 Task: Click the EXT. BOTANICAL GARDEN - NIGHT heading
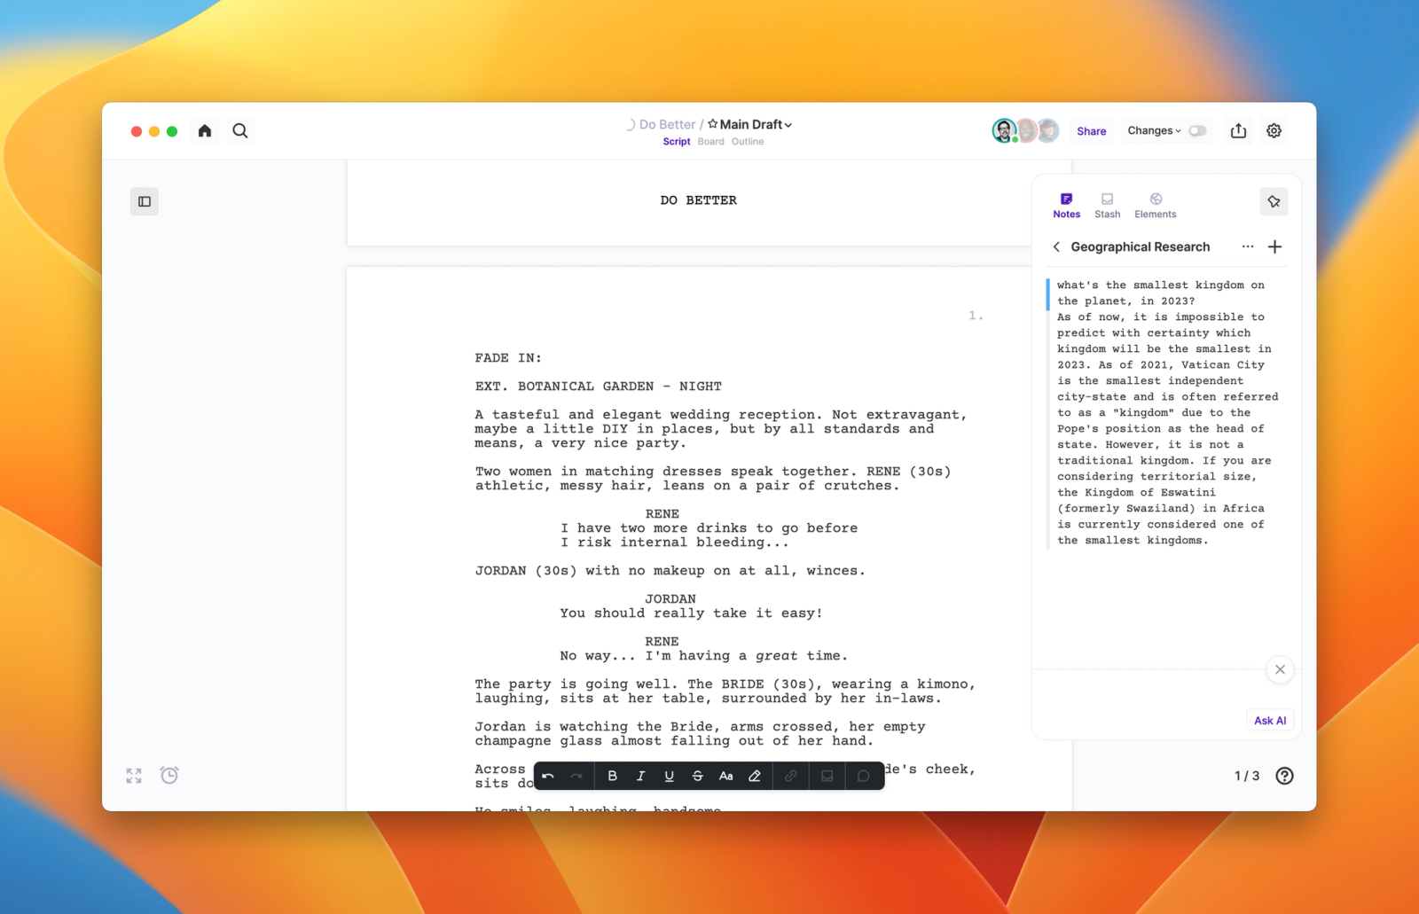coord(599,387)
